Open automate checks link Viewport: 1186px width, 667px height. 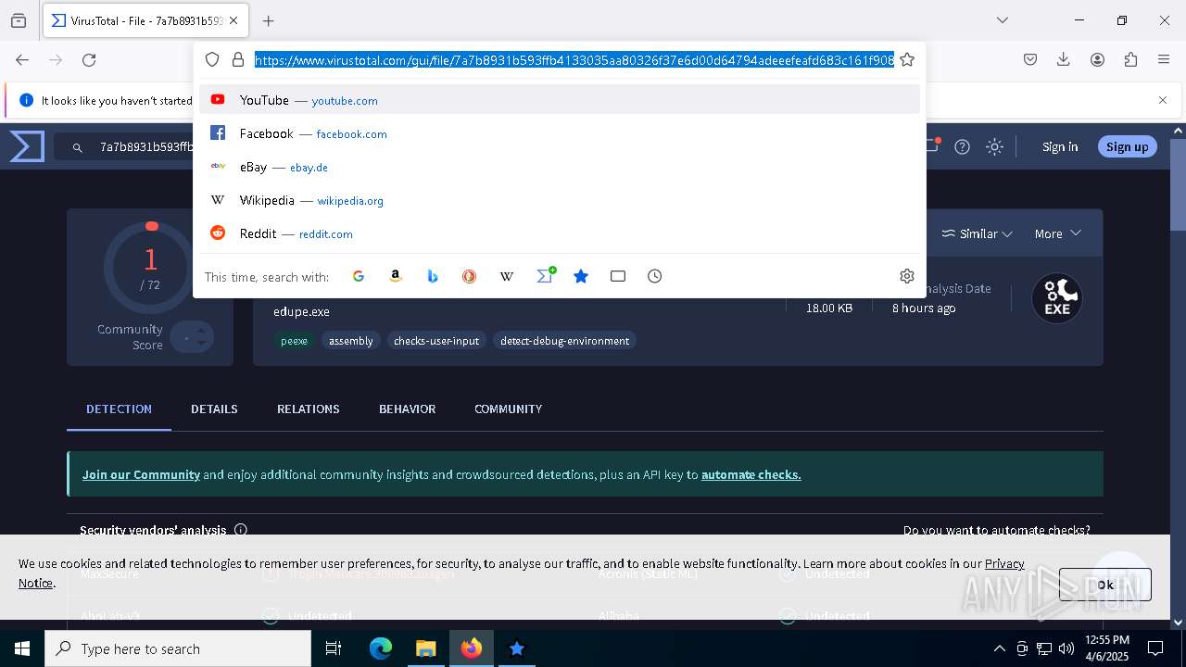click(x=751, y=474)
